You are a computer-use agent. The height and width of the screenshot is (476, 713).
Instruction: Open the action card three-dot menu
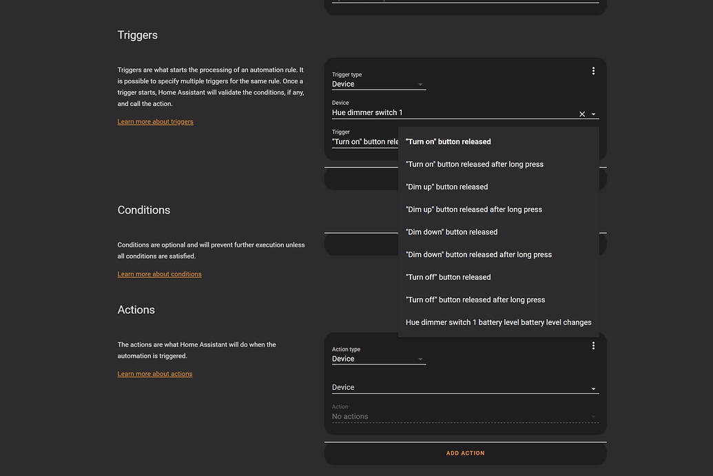[593, 346]
